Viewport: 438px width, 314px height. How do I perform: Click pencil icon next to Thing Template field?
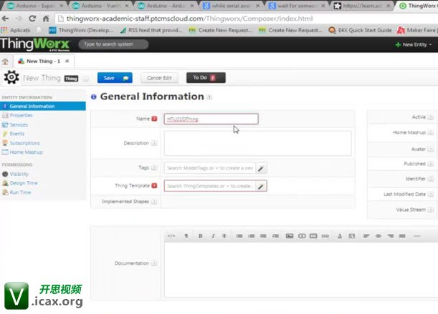pos(261,186)
